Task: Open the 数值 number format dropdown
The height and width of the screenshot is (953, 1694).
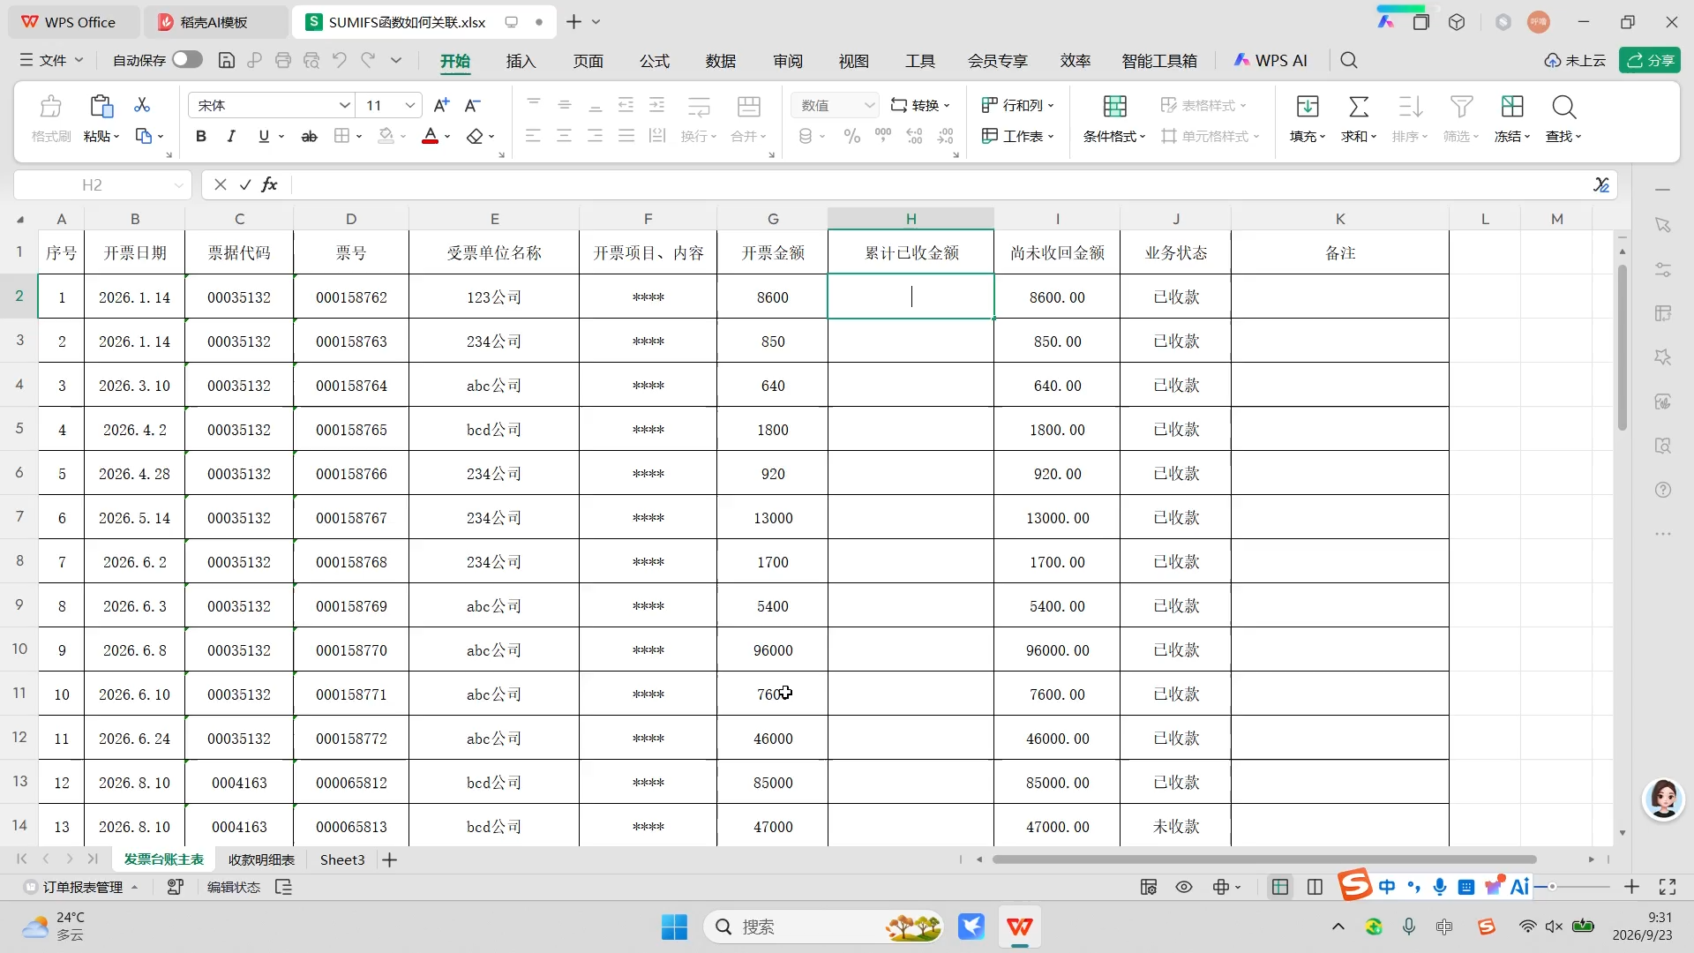Action: (x=869, y=105)
